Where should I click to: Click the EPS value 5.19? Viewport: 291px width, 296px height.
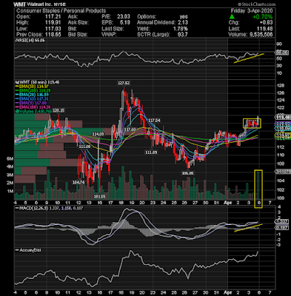click(x=125, y=23)
